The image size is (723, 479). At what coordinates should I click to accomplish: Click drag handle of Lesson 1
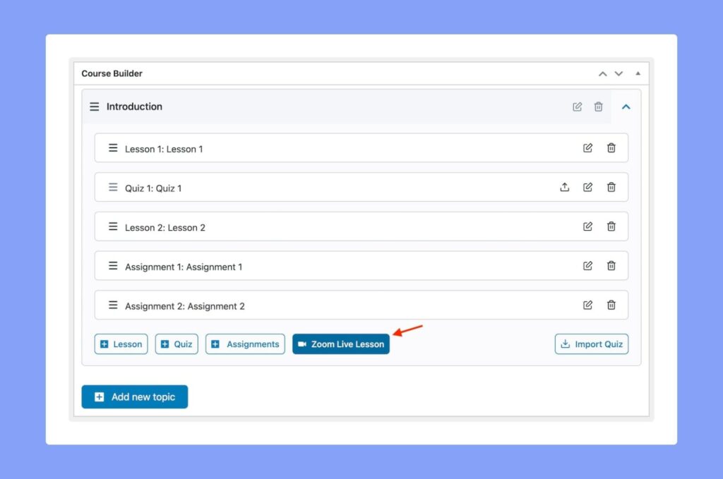[x=113, y=148]
